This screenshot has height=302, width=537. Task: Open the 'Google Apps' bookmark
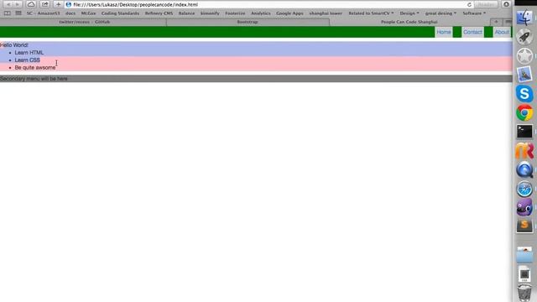[289, 13]
